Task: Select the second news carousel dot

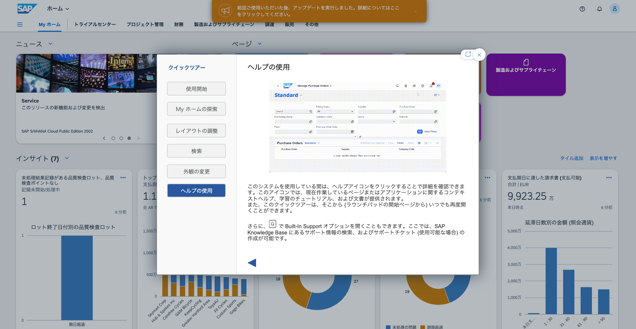Action: tap(121, 138)
